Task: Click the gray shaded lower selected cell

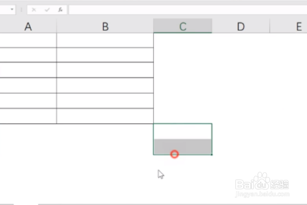Action: coord(183,147)
